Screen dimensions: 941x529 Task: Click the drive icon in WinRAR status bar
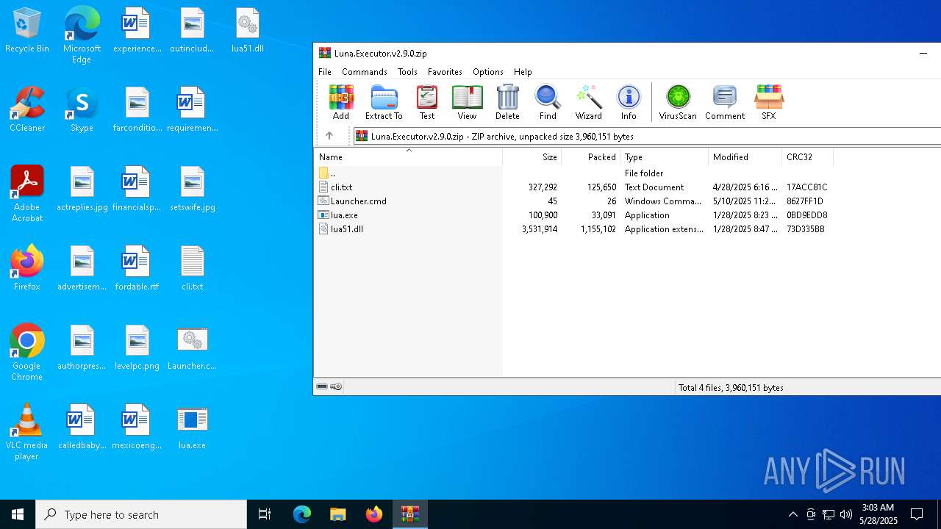[322, 387]
